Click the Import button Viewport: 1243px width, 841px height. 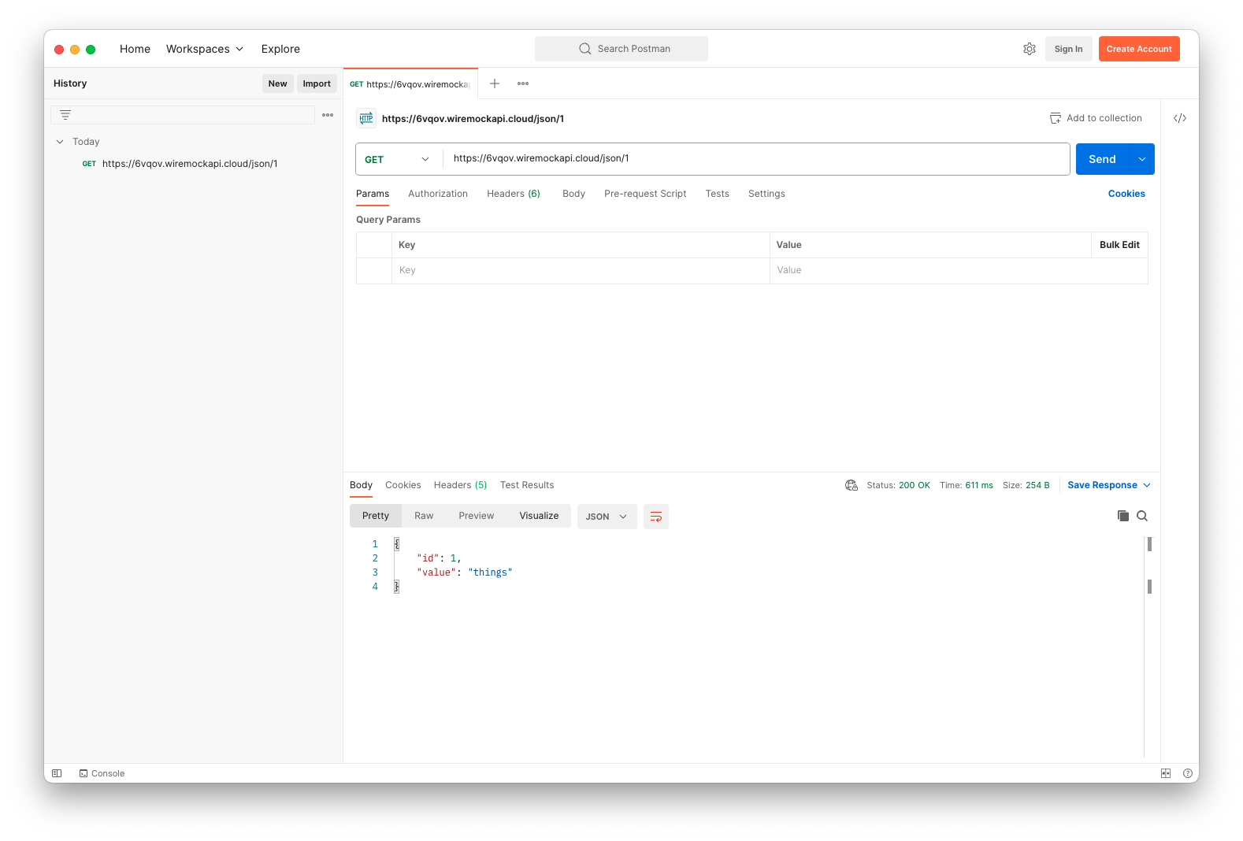[317, 83]
